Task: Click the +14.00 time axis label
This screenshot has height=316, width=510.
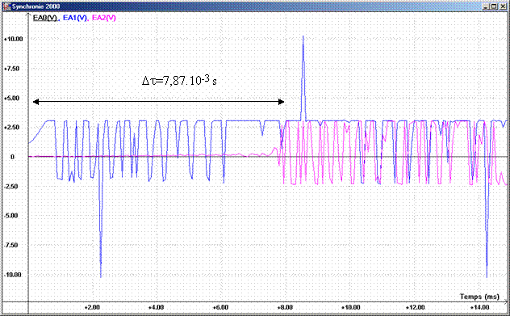Action: 480,307
